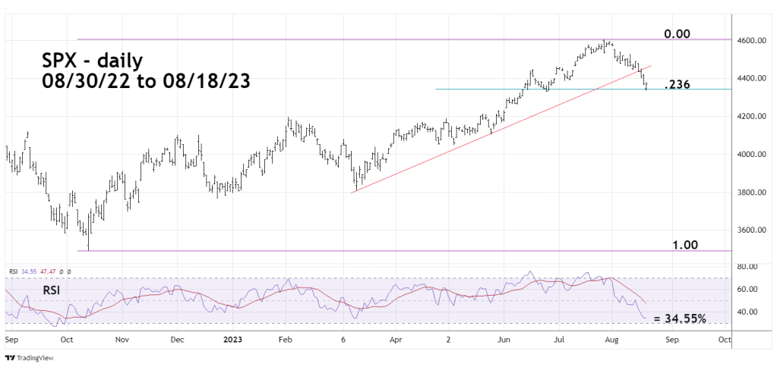Click the TradingView logo icon
This screenshot has width=777, height=367.
9,357
